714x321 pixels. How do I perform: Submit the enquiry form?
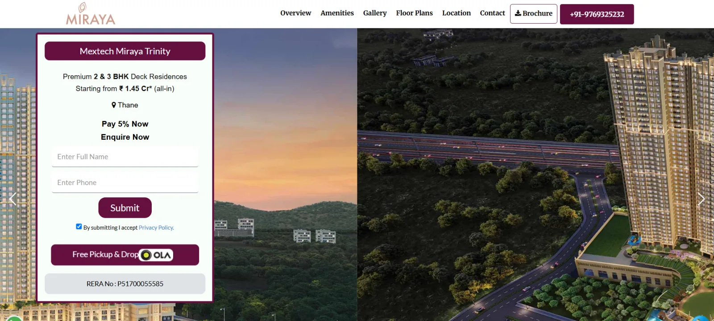125,208
